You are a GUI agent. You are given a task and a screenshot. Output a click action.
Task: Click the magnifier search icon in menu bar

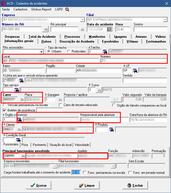[x=67, y=9]
